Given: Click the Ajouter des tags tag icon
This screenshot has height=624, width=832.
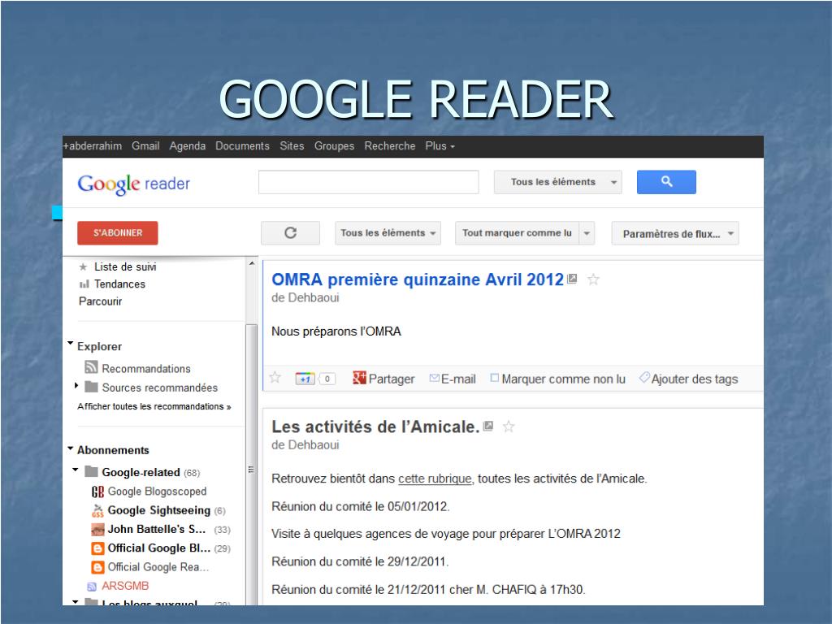Looking at the screenshot, I should [644, 377].
